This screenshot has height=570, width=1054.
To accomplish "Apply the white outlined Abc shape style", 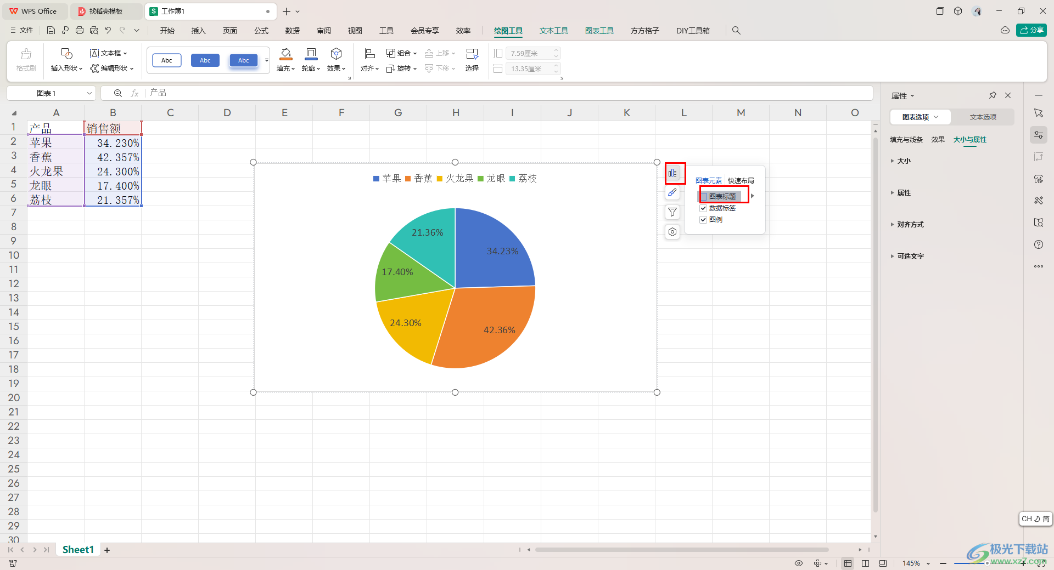I will [x=166, y=60].
